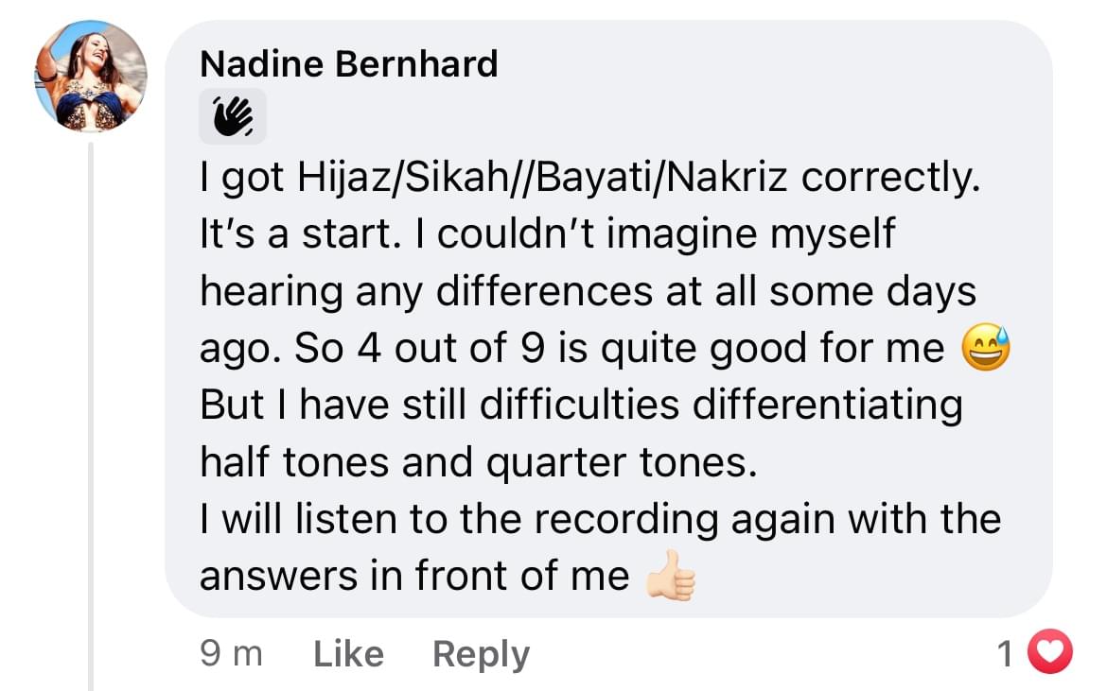Click the line about listening to the recording
The image size is (1107, 691).
[x=601, y=520]
